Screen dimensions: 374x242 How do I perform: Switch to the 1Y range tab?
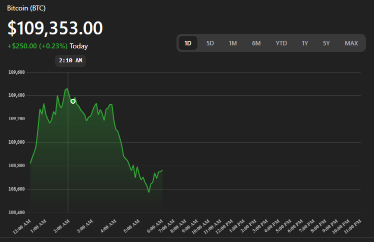(x=305, y=43)
